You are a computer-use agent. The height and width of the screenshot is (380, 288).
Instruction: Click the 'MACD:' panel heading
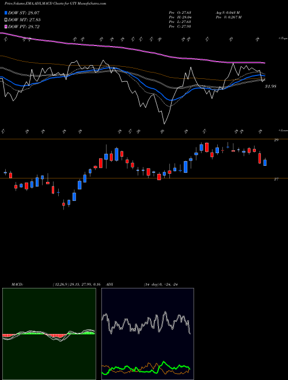click(17, 284)
